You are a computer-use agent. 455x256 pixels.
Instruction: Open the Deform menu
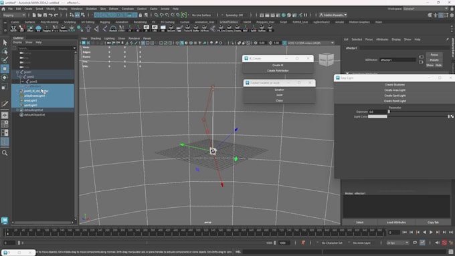pyautogui.click(x=114, y=9)
